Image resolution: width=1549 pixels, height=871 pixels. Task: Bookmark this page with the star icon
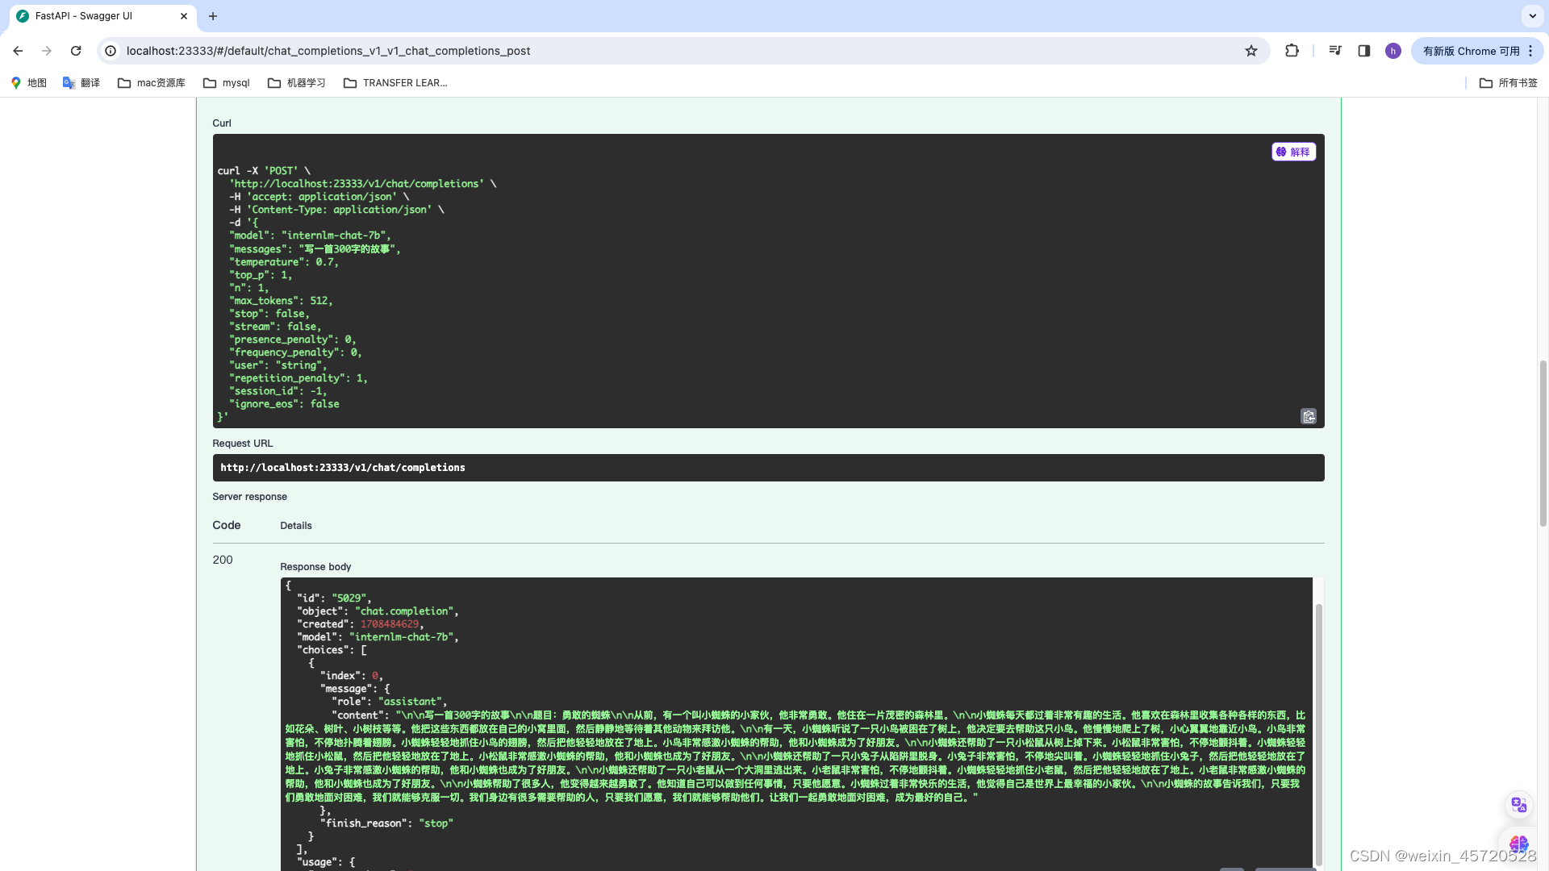1251,51
